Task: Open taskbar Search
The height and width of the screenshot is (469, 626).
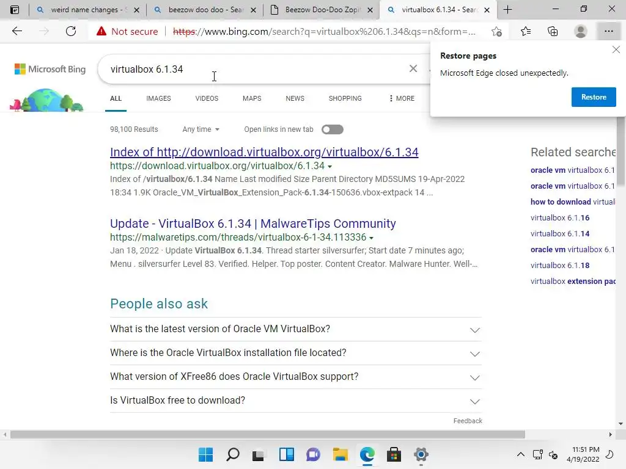Action: 233,454
